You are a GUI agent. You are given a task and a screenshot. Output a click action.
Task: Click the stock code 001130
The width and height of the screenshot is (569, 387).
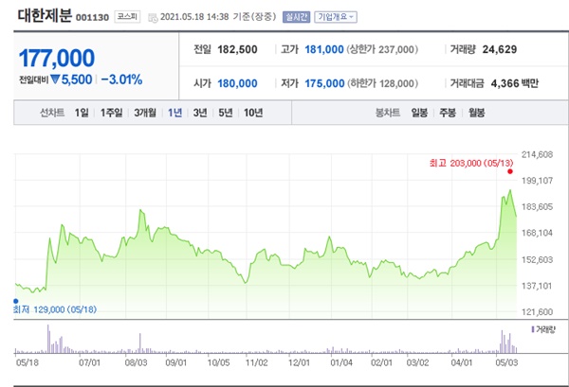click(x=92, y=17)
